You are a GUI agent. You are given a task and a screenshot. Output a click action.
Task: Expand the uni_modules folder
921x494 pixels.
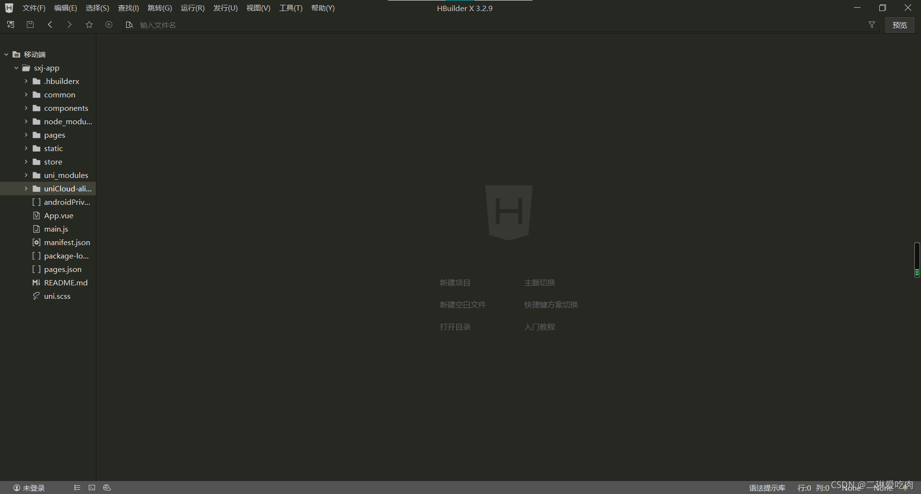click(26, 175)
